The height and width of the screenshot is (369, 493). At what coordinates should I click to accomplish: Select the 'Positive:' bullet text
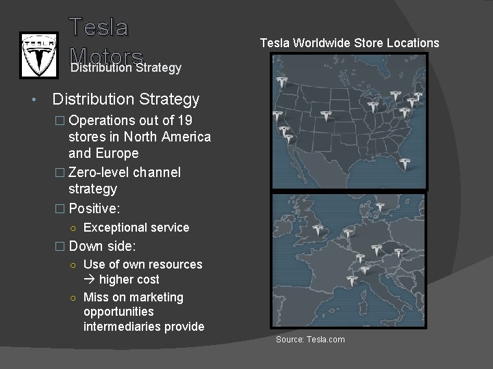coord(94,208)
